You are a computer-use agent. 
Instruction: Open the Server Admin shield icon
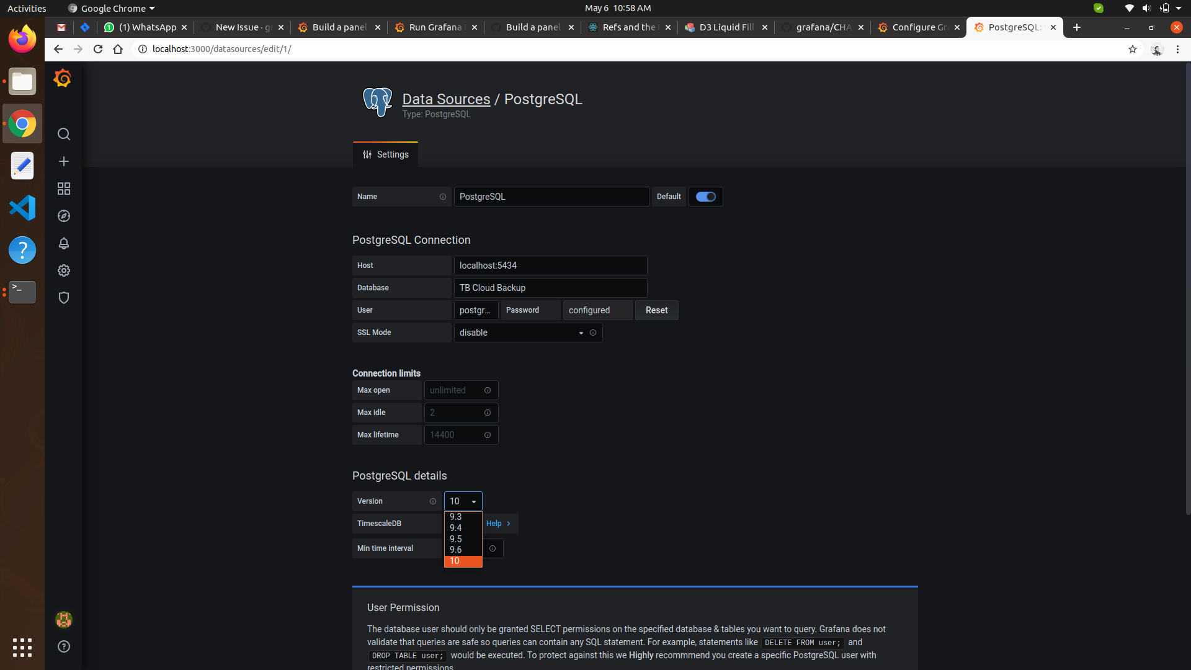63,298
